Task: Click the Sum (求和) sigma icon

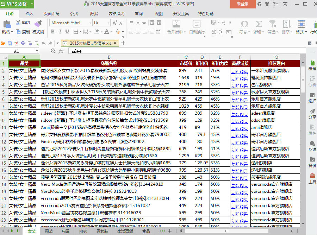Action: tap(259, 24)
